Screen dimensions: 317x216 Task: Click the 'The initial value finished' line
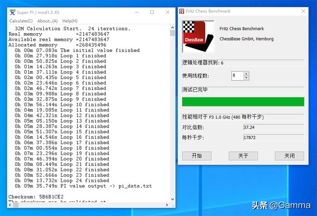tap(77, 50)
